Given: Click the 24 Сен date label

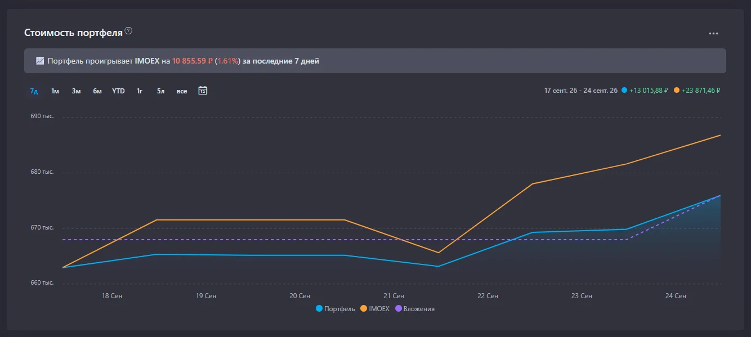Looking at the screenshot, I should [x=676, y=296].
